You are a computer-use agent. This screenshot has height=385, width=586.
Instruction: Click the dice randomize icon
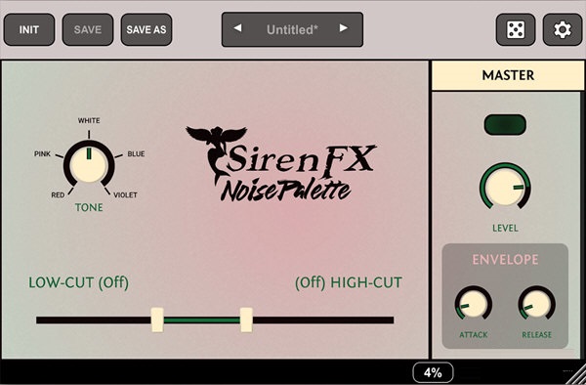(x=516, y=30)
